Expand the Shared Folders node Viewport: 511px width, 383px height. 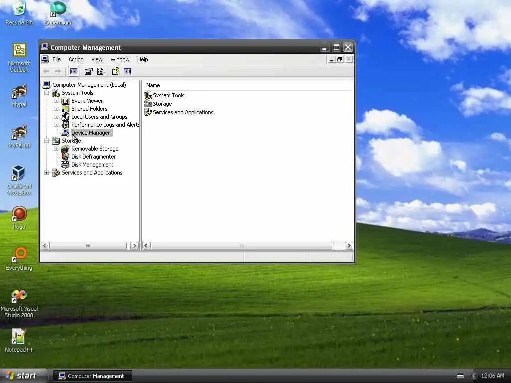(x=56, y=109)
